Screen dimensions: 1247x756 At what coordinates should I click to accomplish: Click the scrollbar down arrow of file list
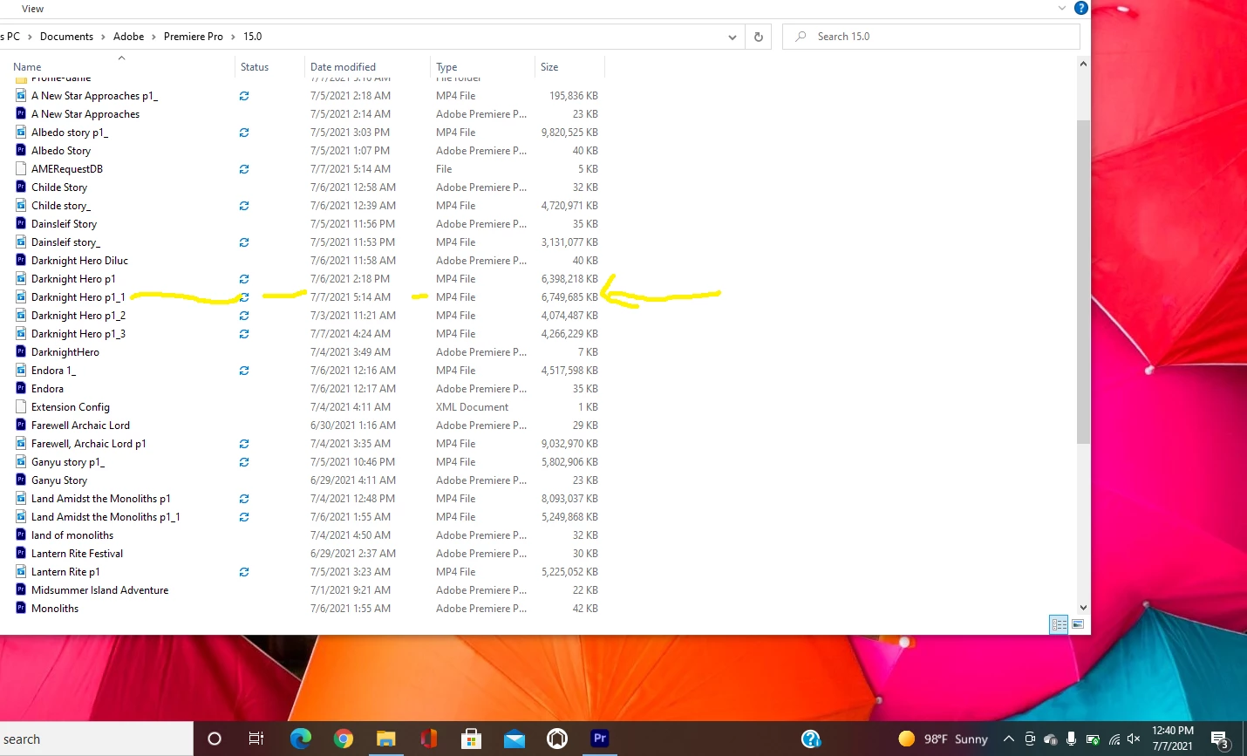[1083, 608]
